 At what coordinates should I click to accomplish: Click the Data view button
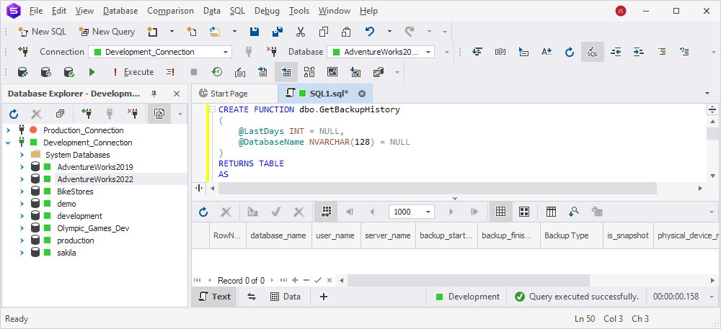coord(286,297)
